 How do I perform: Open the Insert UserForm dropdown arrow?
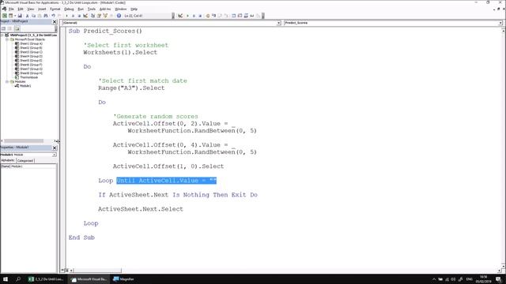pos(15,16)
